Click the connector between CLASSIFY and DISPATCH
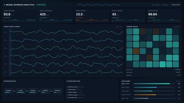Viewport: 184px width, 103px height. coord(51,91)
